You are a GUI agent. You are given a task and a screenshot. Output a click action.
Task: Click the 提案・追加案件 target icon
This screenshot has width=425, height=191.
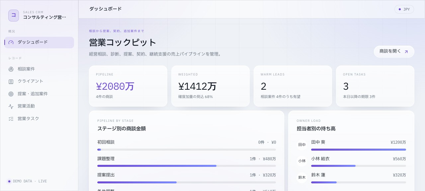pos(11,94)
